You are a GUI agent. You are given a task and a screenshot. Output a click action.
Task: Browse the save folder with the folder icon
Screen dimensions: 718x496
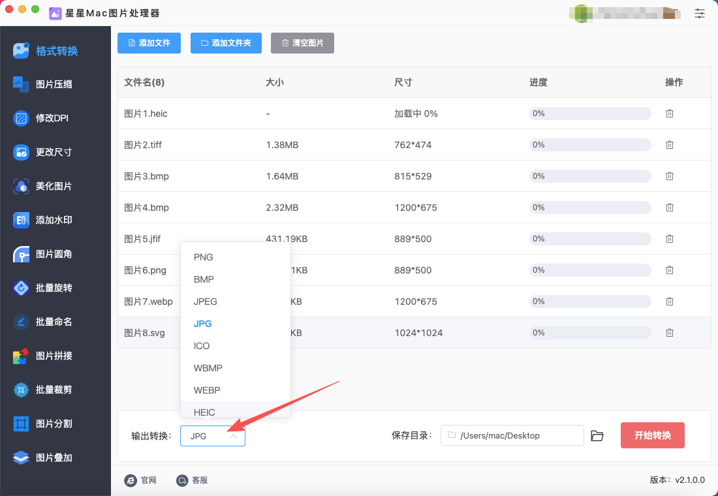pyautogui.click(x=597, y=435)
